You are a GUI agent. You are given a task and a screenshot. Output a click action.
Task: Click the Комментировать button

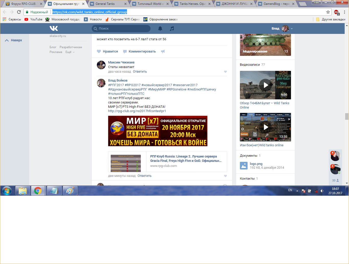coord(139,51)
